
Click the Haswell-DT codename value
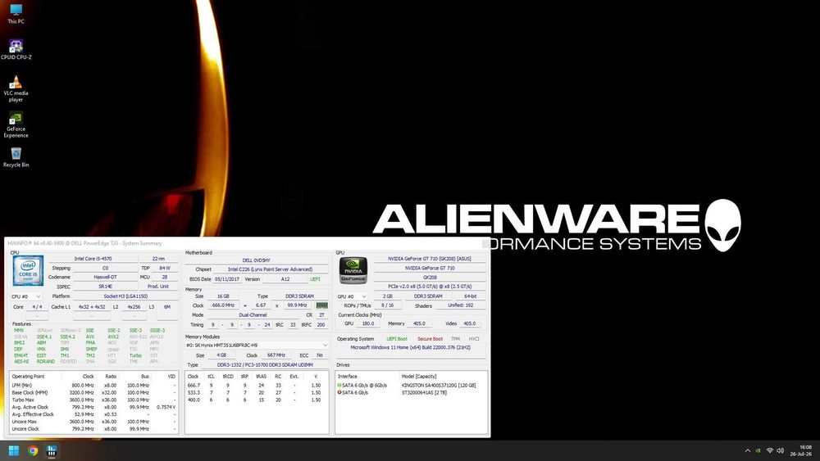pyautogui.click(x=105, y=278)
